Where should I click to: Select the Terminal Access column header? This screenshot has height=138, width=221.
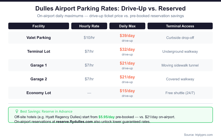coord(180,26)
